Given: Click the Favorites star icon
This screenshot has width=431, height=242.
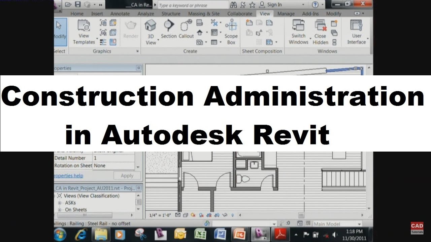Looking at the screenshot, I should pyautogui.click(x=252, y=5).
